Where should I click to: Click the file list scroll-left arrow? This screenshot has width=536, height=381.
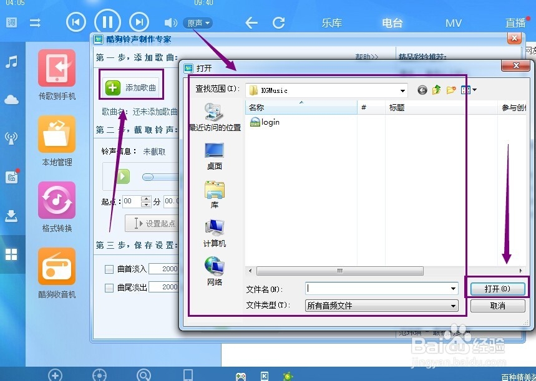pos(250,271)
